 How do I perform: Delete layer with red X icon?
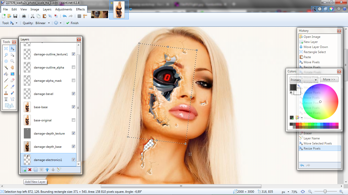coord(30,170)
